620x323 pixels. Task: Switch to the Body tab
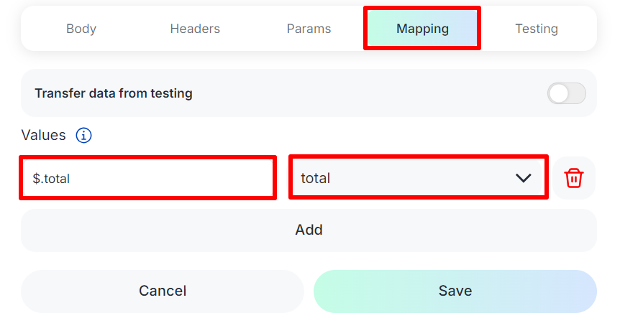point(81,29)
